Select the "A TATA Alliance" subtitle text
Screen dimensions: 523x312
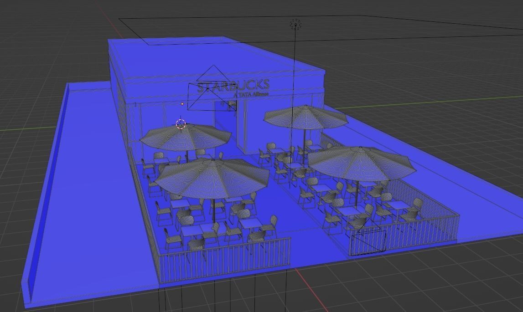tap(251, 95)
